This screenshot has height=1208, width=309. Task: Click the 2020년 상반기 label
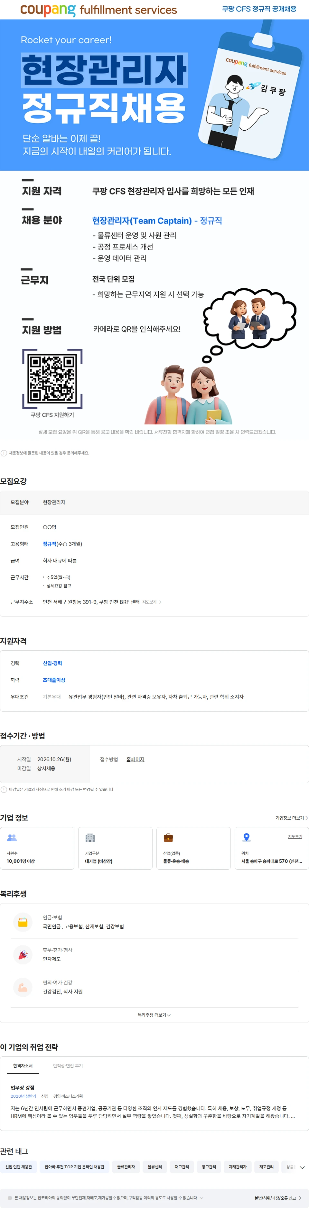[23, 1096]
